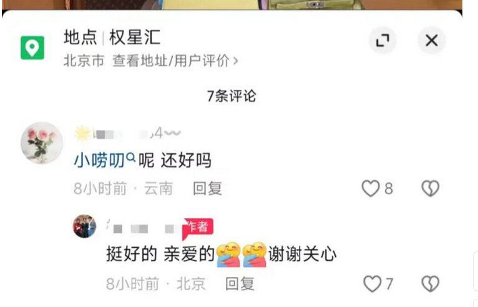Close the comments panel
Viewport: 478px width, 307px height.
pos(431,40)
